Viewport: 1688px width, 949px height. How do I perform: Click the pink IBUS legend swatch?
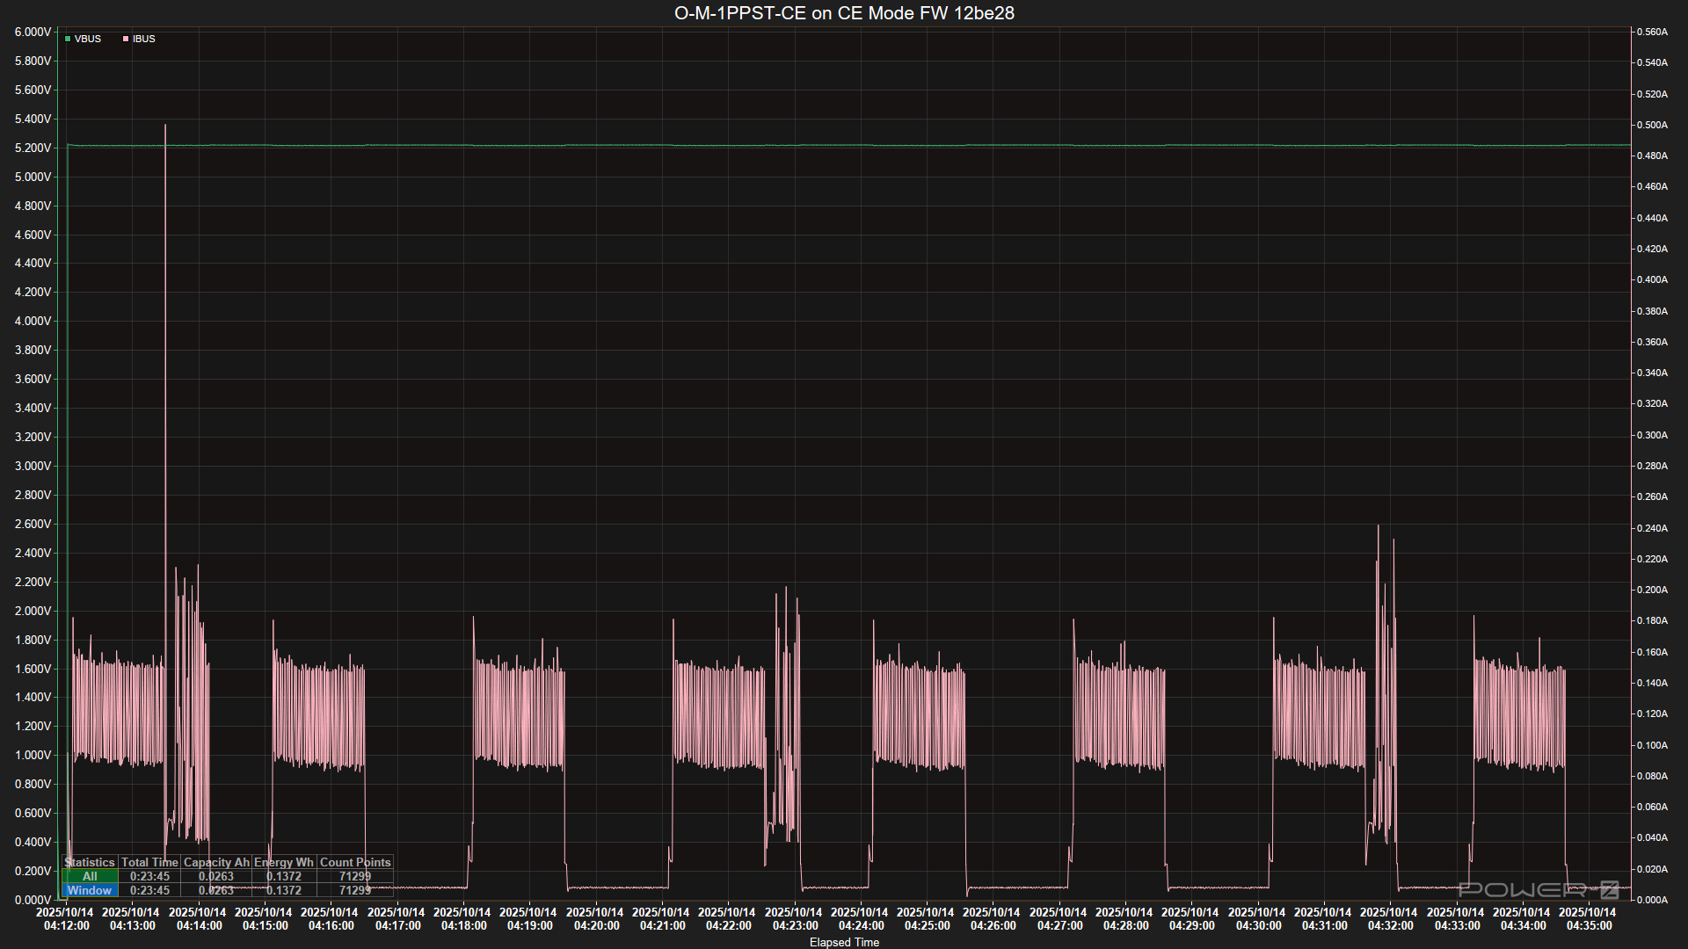pyautogui.click(x=126, y=39)
